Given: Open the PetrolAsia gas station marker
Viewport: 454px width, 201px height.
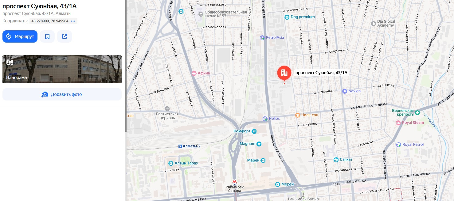Looking at the screenshot, I should pyautogui.click(x=262, y=38).
